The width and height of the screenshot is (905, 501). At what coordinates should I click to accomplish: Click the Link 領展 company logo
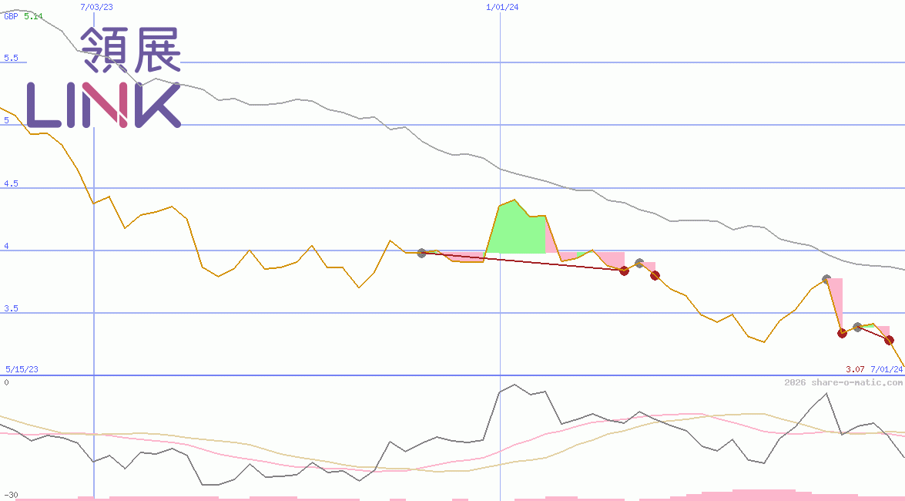[104, 77]
